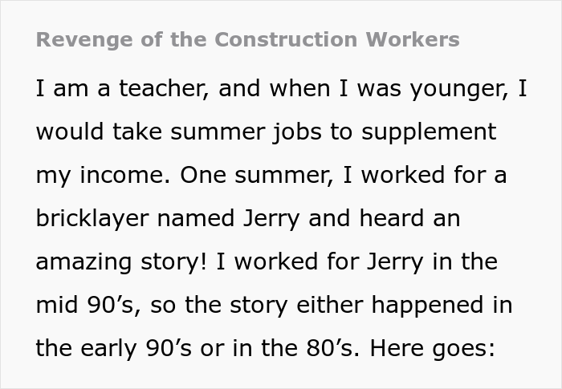This screenshot has height=389, width=562.
Task: Click the word "One" starting the second sentence
Action: [x=200, y=175]
